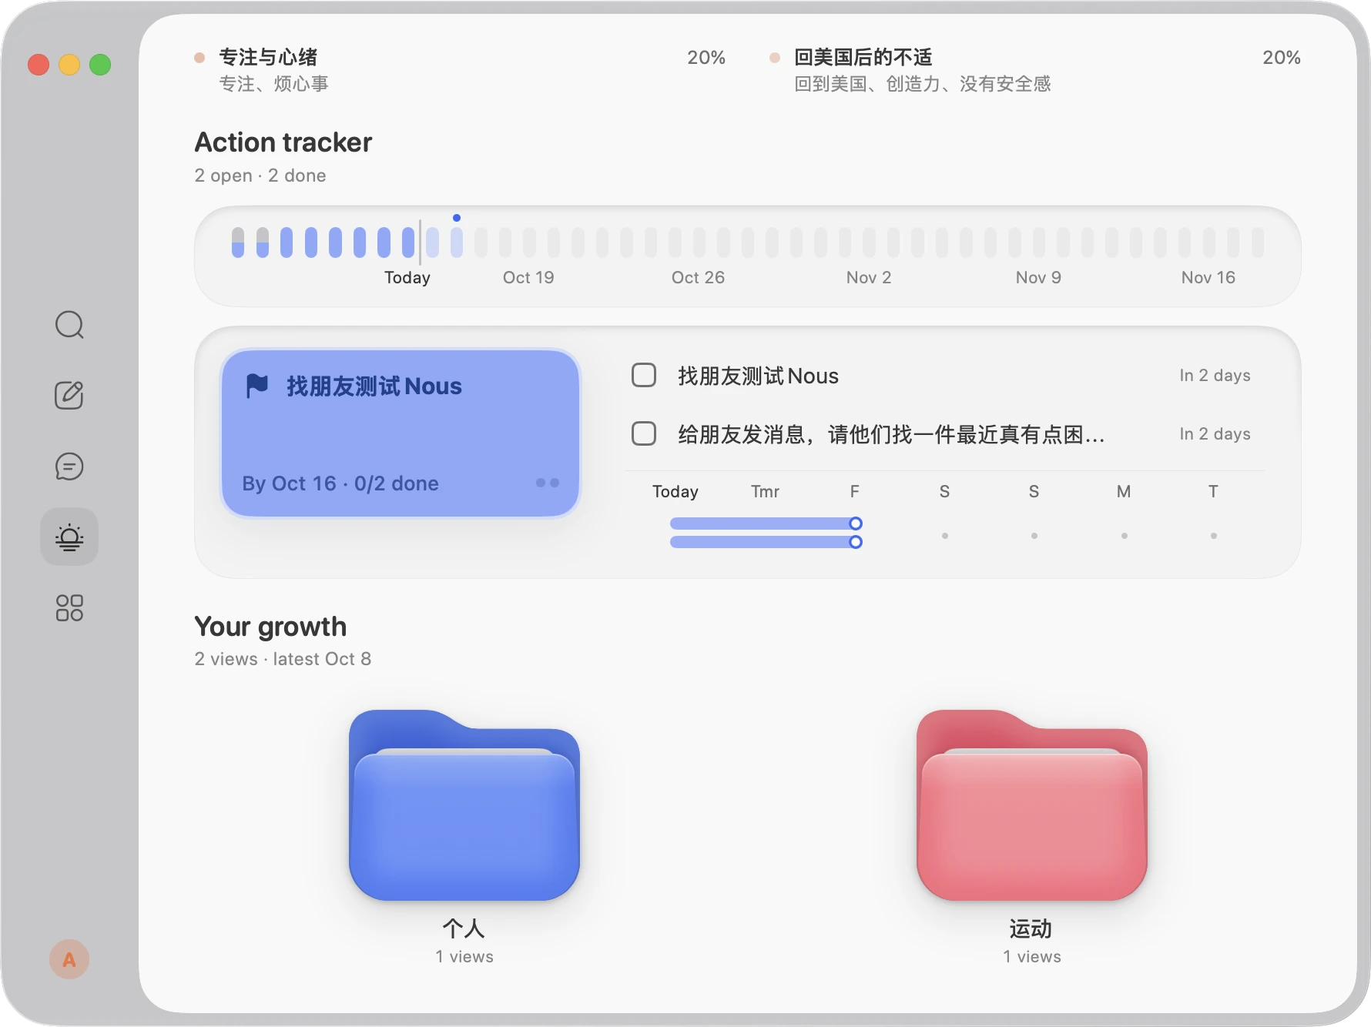Image resolution: width=1371 pixels, height=1027 pixels.
Task: Open the 找朋友测试 Nous goal card
Action: coord(400,433)
